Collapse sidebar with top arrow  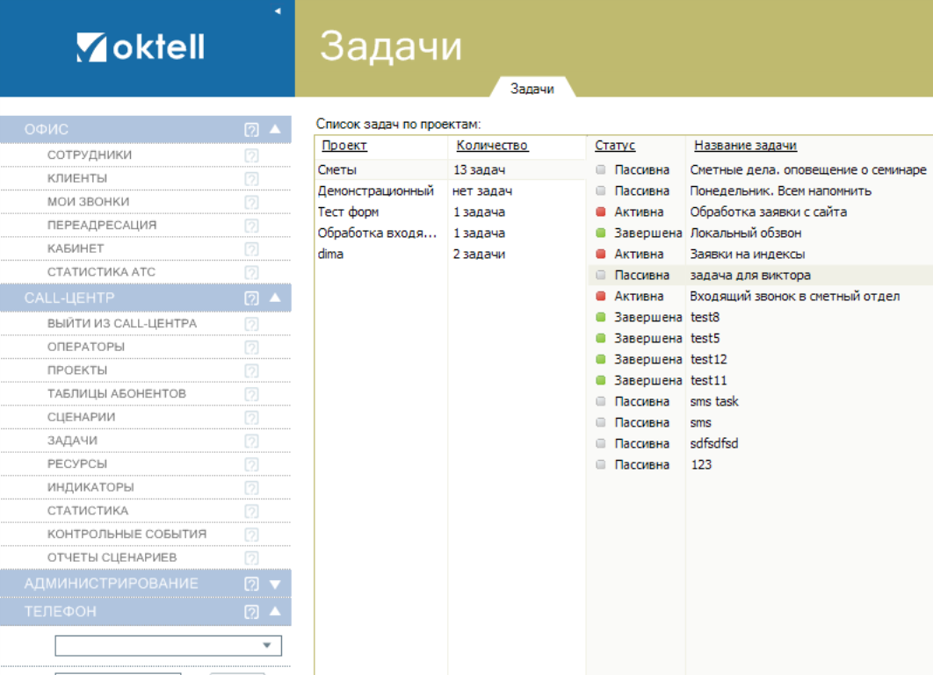click(278, 11)
